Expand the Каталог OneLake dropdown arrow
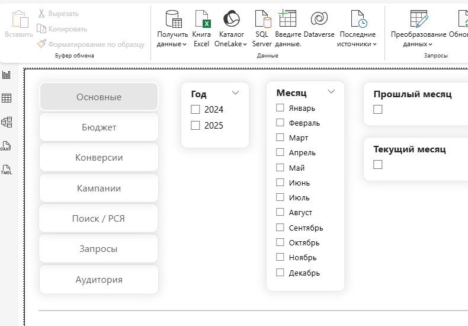Image resolution: width=468 pixels, height=326 pixels. (x=245, y=44)
